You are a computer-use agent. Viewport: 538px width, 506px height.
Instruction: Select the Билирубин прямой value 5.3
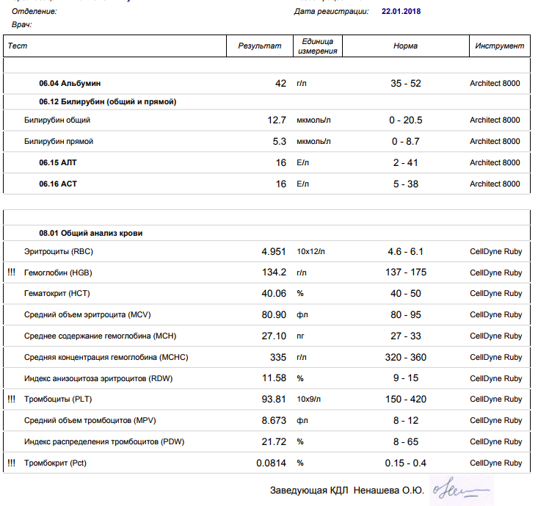tap(279, 141)
